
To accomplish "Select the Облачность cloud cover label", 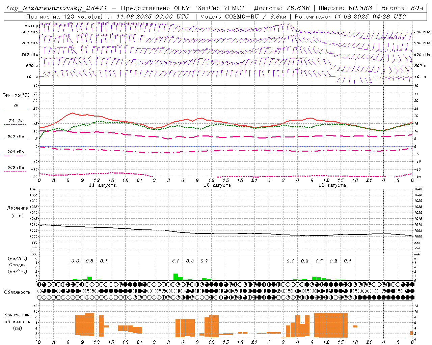I will [x=17, y=292].
